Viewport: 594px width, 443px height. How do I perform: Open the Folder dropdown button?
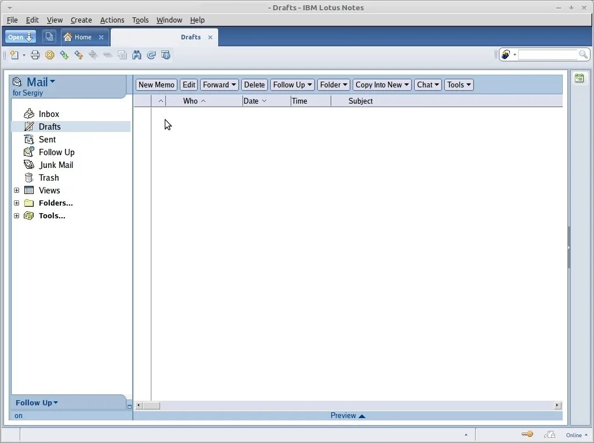334,85
